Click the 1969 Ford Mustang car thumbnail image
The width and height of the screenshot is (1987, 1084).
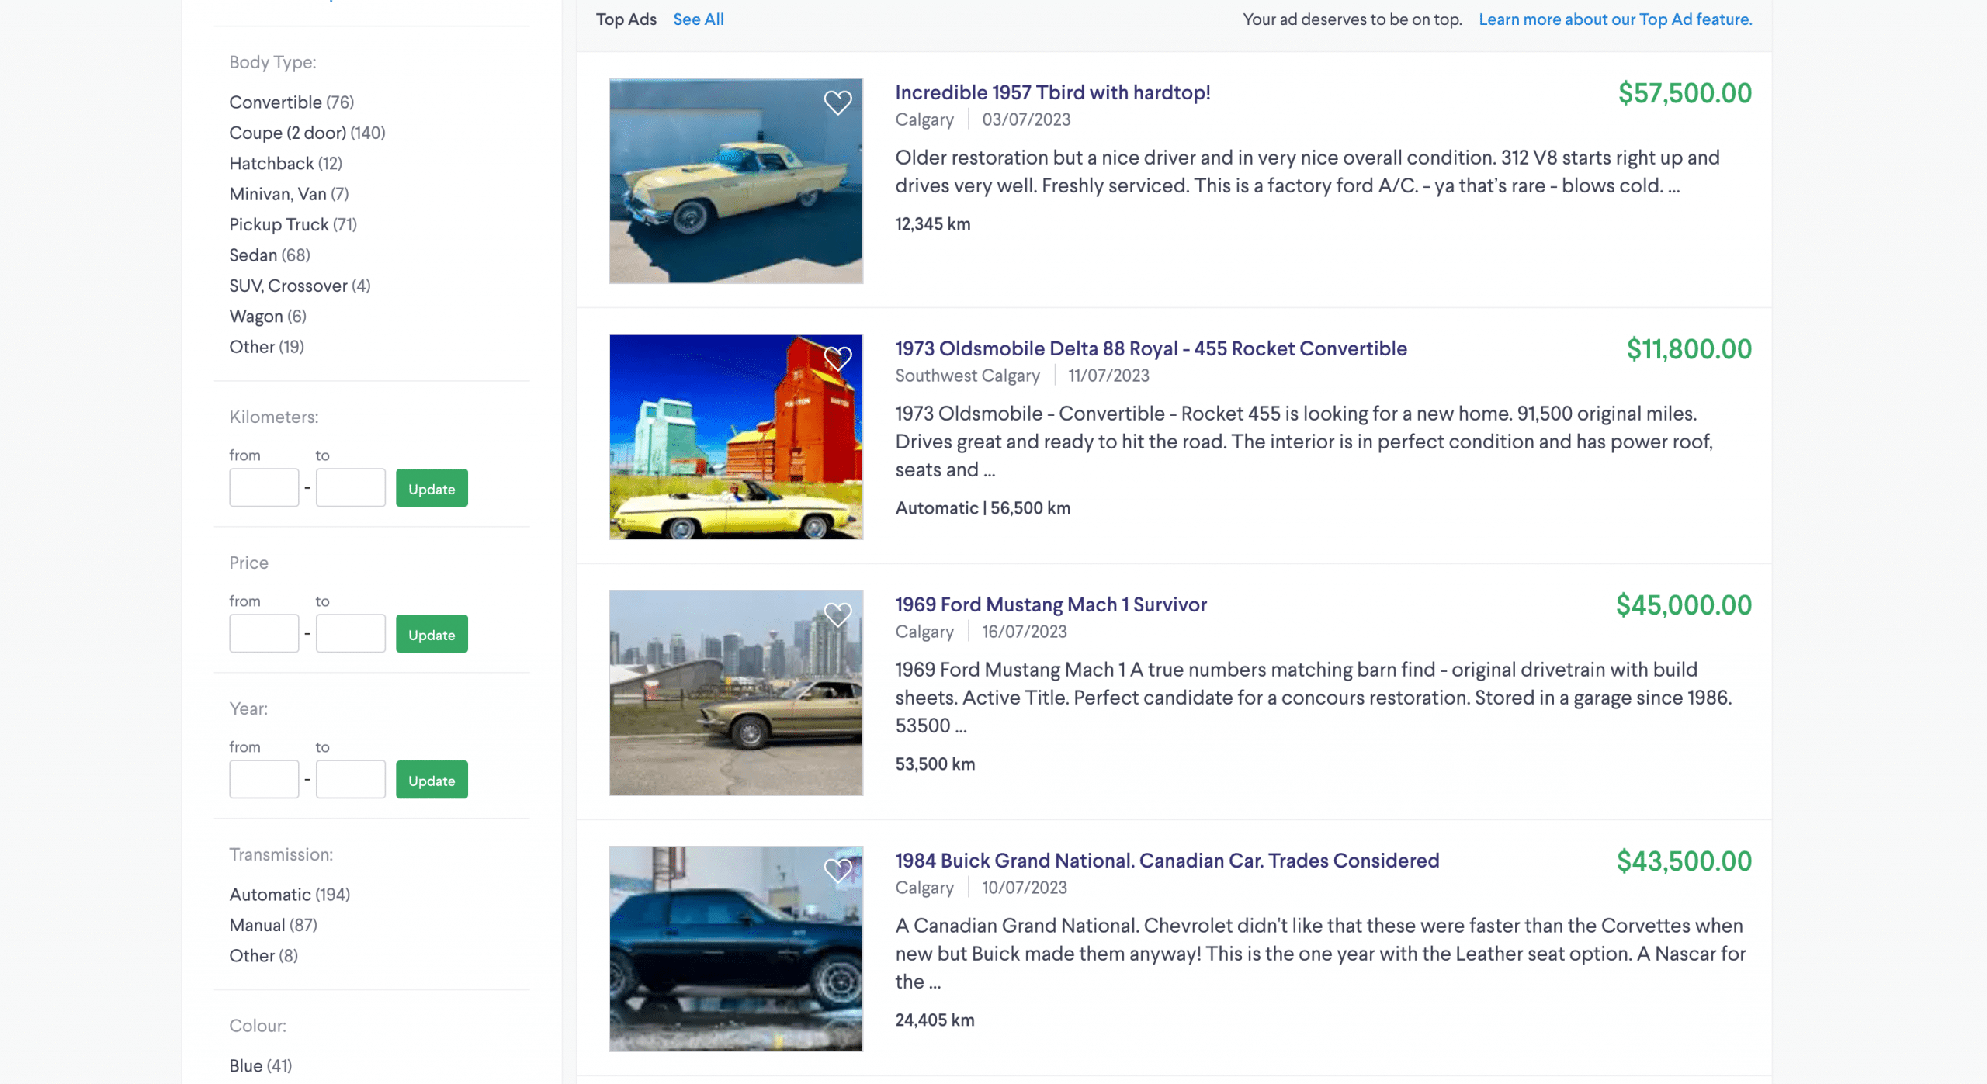(736, 691)
